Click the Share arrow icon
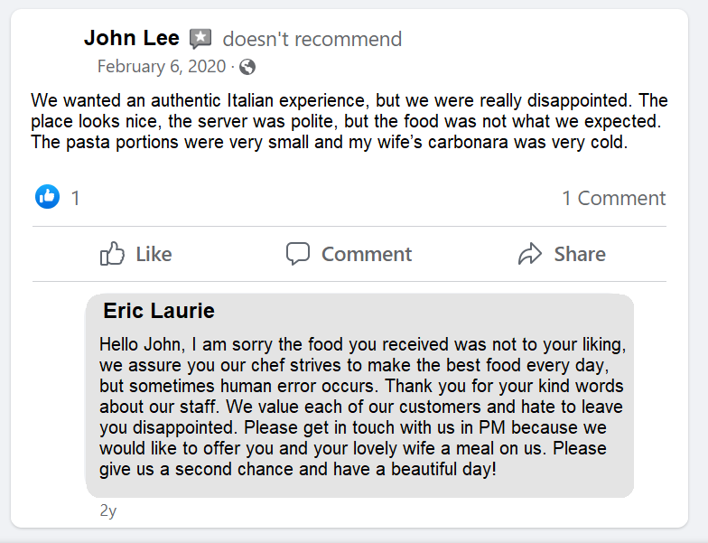Viewport: 708px width, 543px height. [x=530, y=254]
